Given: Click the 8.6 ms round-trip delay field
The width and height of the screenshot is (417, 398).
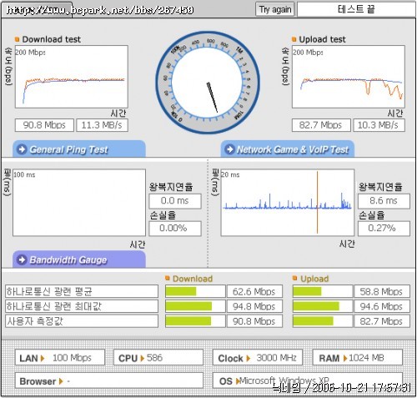Looking at the screenshot, I should [384, 201].
